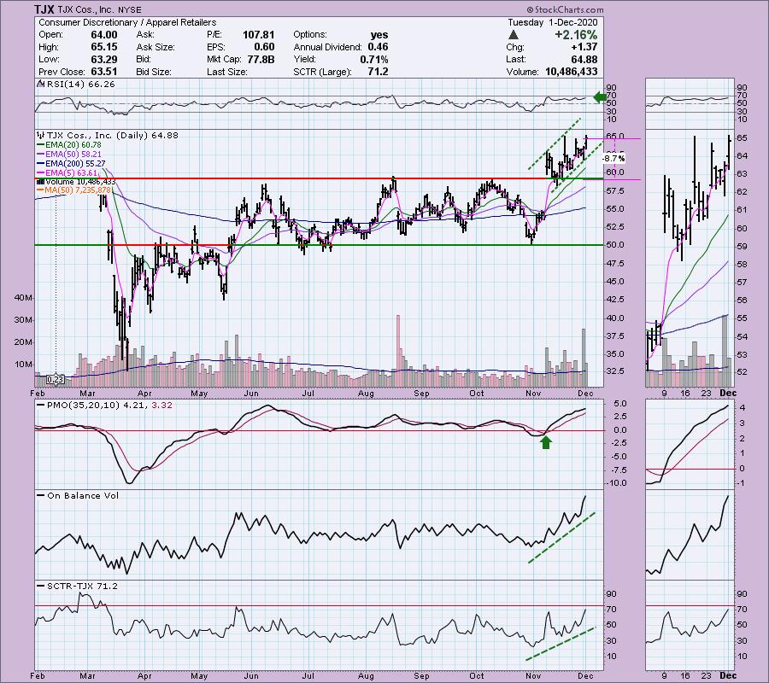Click the High value 65.15
This screenshot has height=683, width=769.
coord(104,47)
